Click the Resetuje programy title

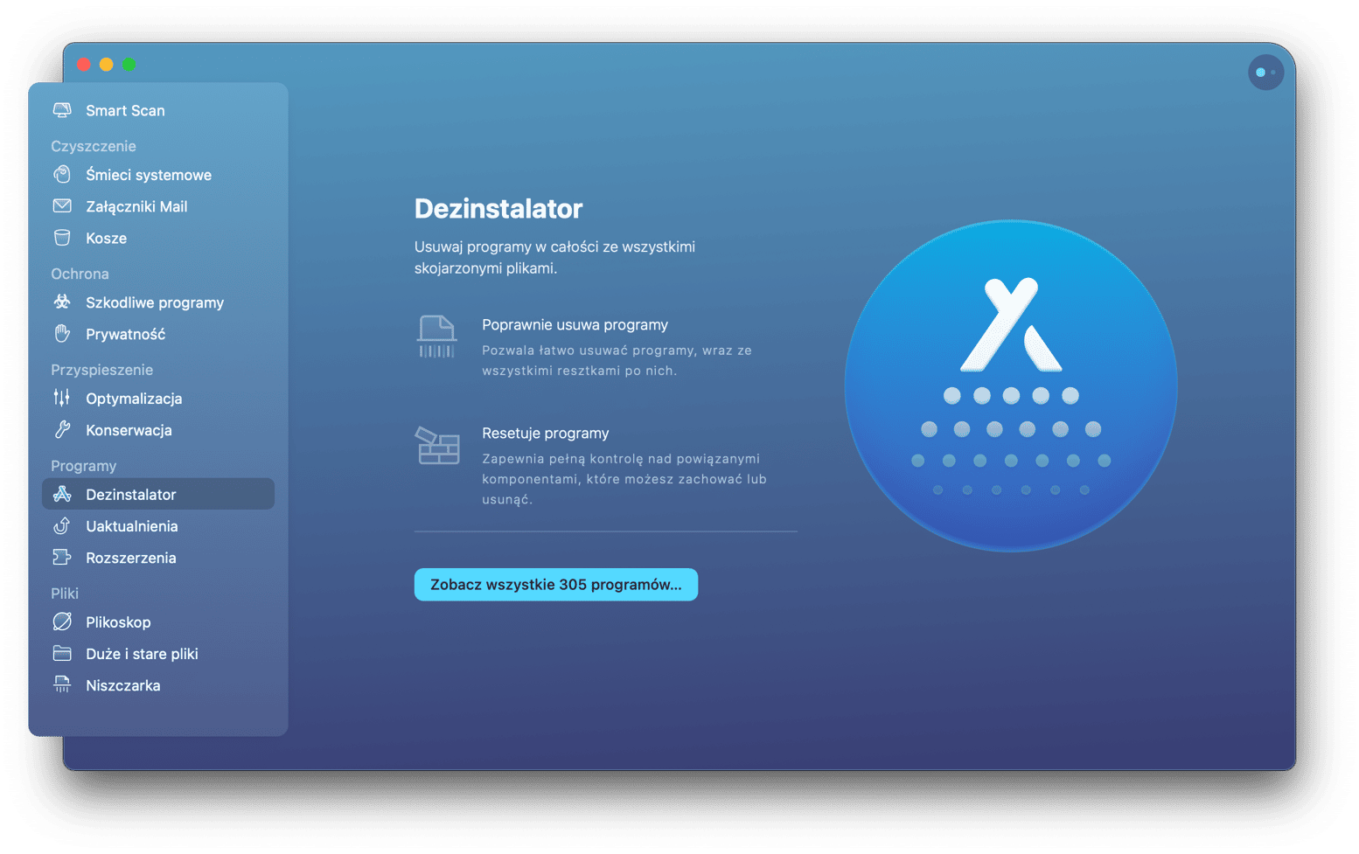545,433
